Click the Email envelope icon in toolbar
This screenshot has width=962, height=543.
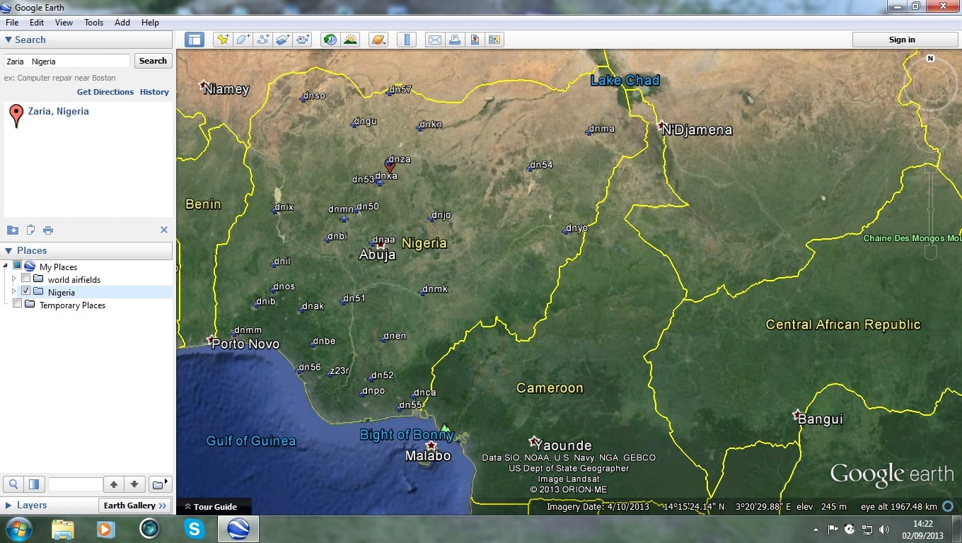[434, 40]
